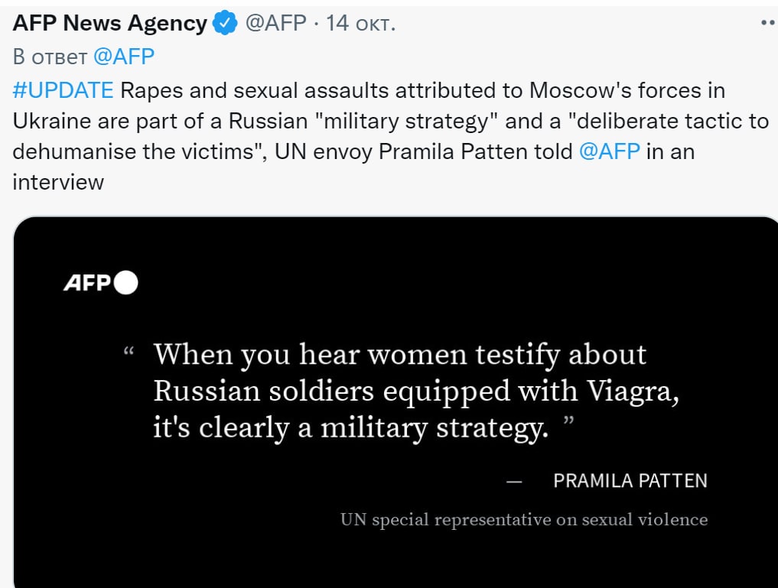
Task: Click the @AFP mention in tweet body
Action: click(x=609, y=151)
